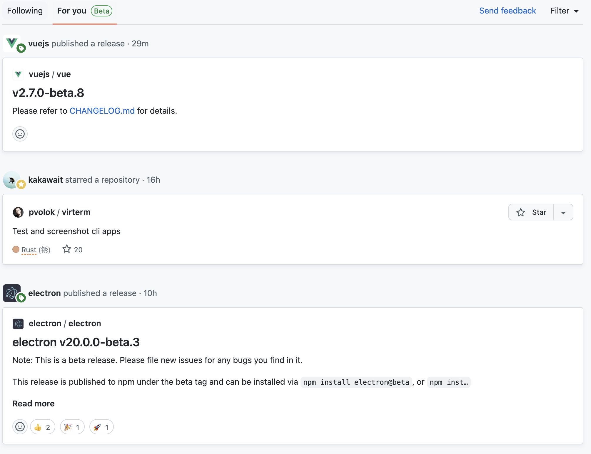Viewport: 591px width, 454px height.
Task: Toggle party popper reaction on electron release
Action: point(72,427)
